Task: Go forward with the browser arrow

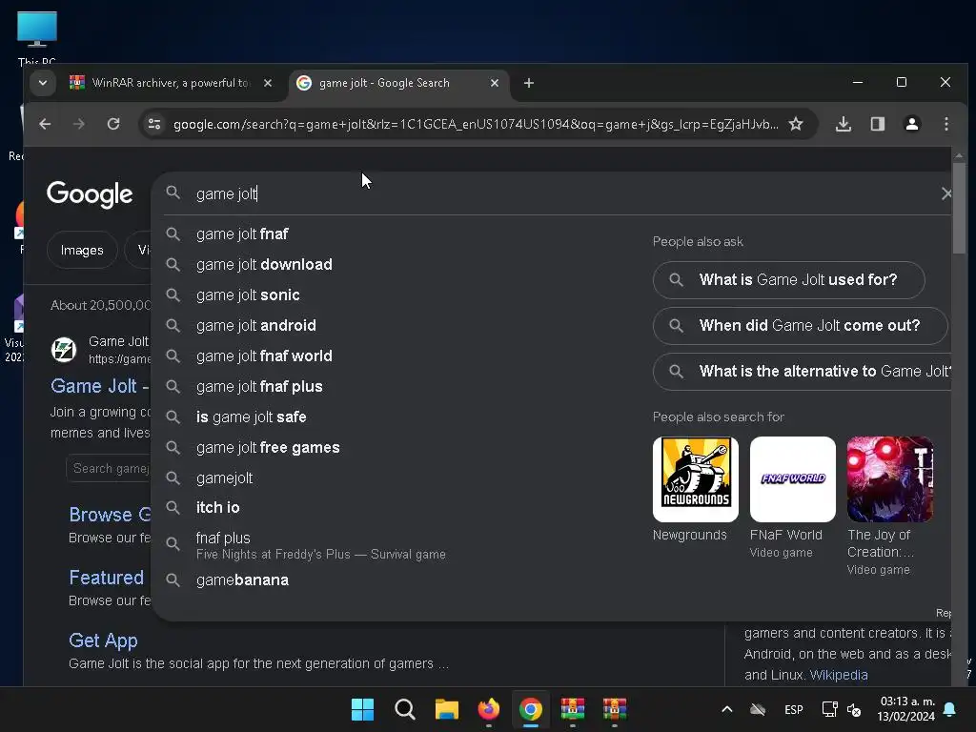Action: [x=78, y=124]
